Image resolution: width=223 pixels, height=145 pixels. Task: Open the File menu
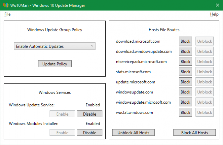pyautogui.click(x=8, y=14)
